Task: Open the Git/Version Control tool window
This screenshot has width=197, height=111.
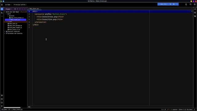Action: click(2, 106)
